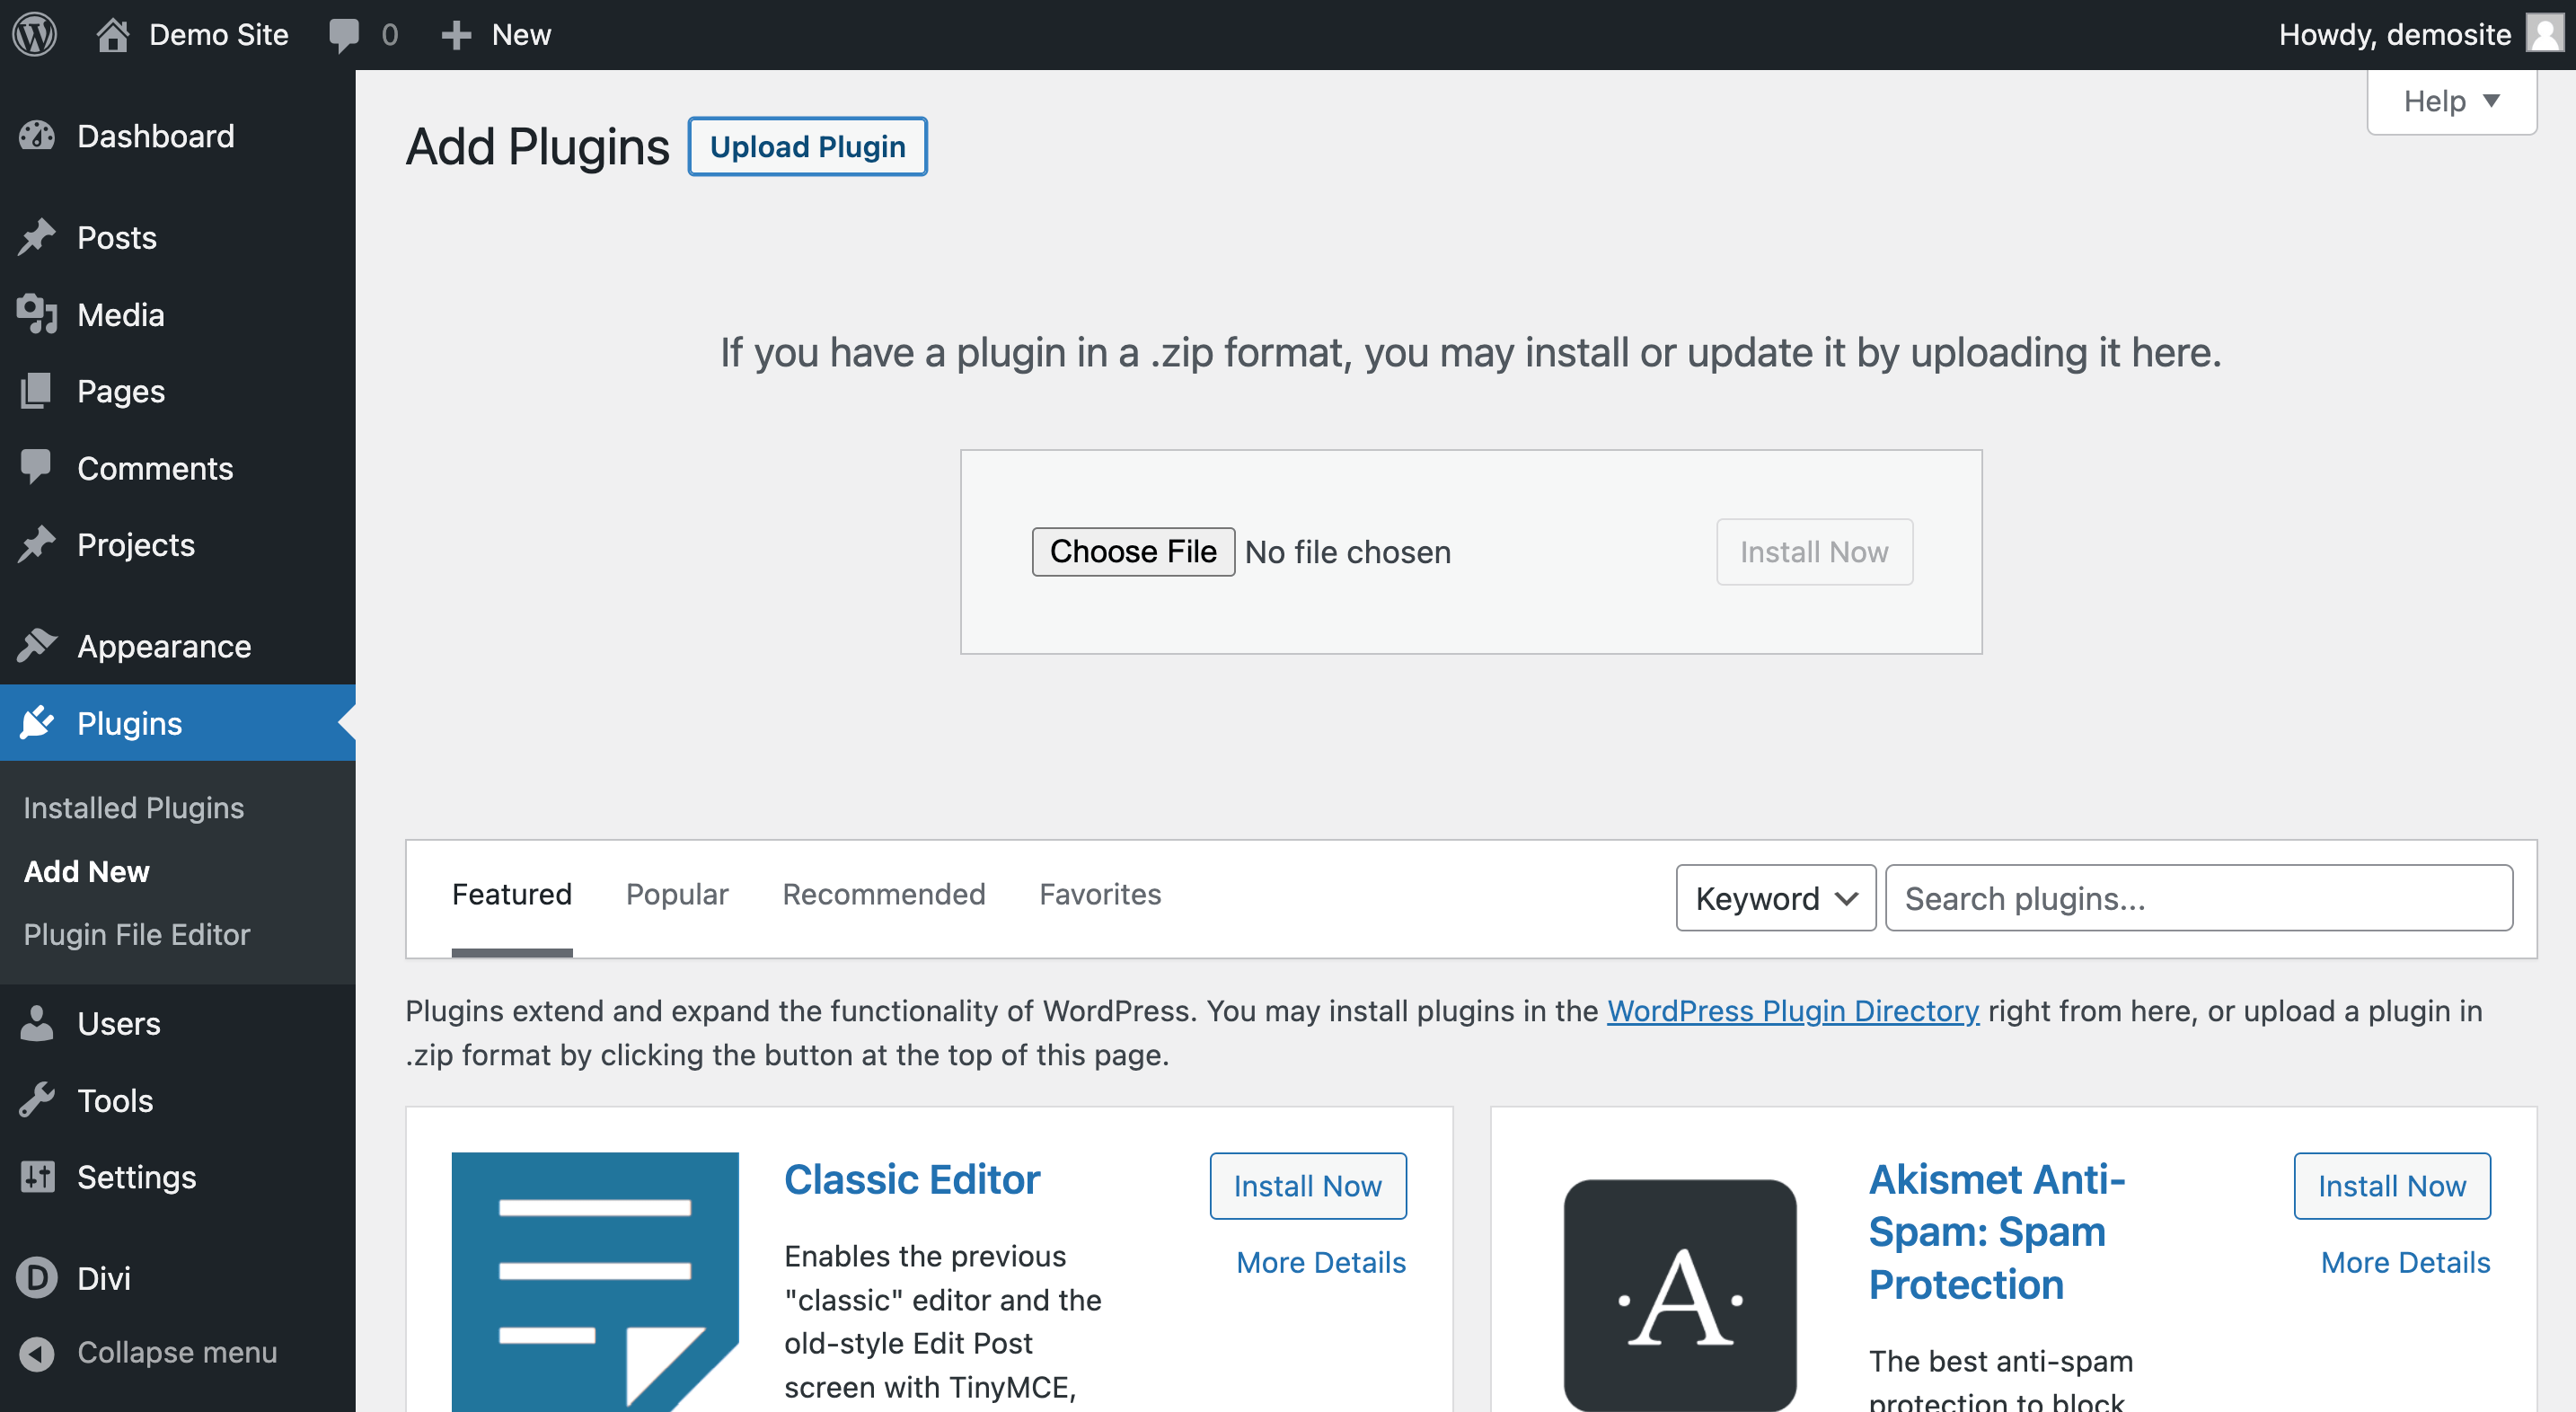Open the Media library
Viewport: 2576px width, 1412px height.
[119, 314]
